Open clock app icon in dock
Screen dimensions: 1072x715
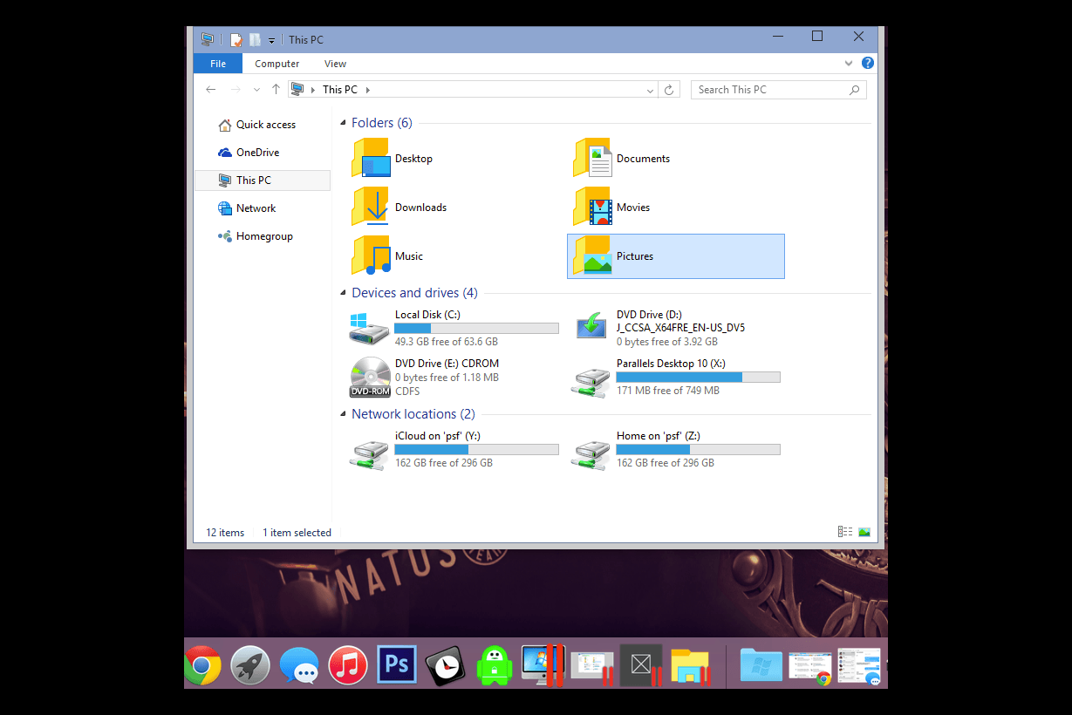coord(446,667)
